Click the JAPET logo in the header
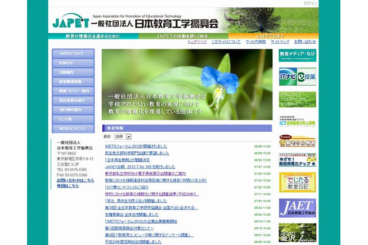368x245 pixels. coord(71,21)
